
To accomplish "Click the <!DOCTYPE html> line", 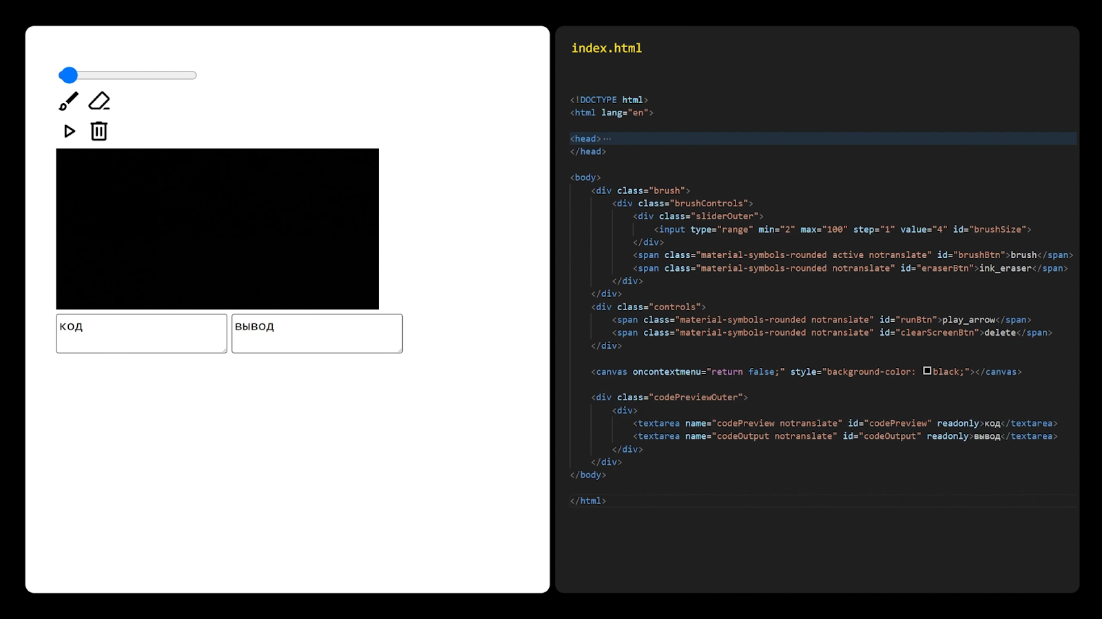I will pyautogui.click(x=609, y=100).
